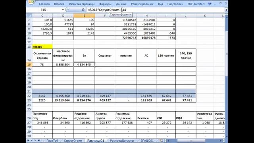Click the header cell 'питание'
This screenshot has height=143, width=254.
pyautogui.click(x=126, y=56)
